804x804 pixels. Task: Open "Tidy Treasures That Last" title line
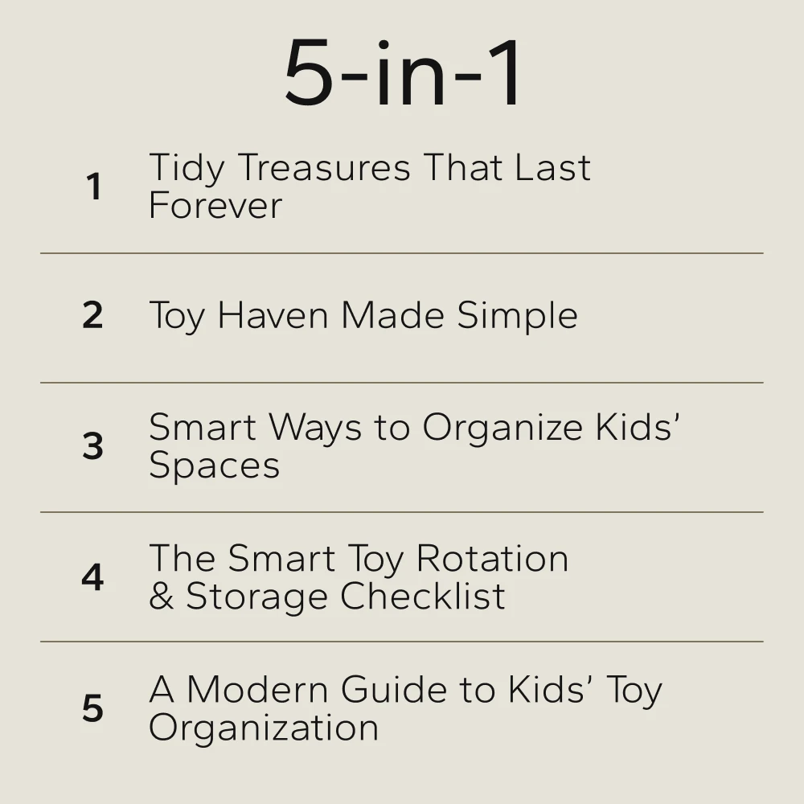pos(370,168)
